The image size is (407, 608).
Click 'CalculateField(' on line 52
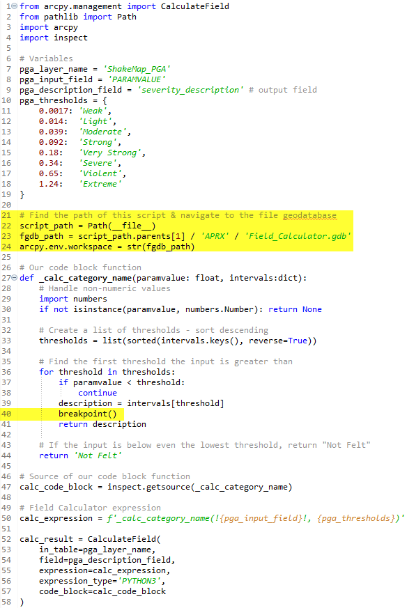click(124, 539)
